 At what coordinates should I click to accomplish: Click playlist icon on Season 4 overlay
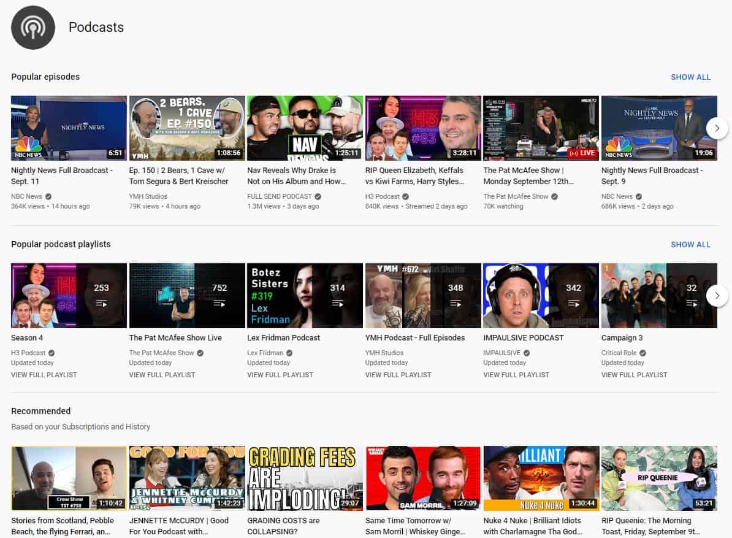(x=101, y=304)
